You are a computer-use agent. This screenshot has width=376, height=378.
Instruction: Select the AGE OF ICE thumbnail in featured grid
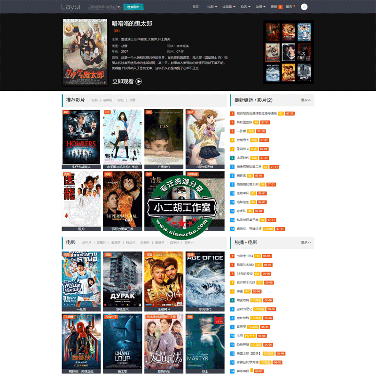[x=272, y=72]
